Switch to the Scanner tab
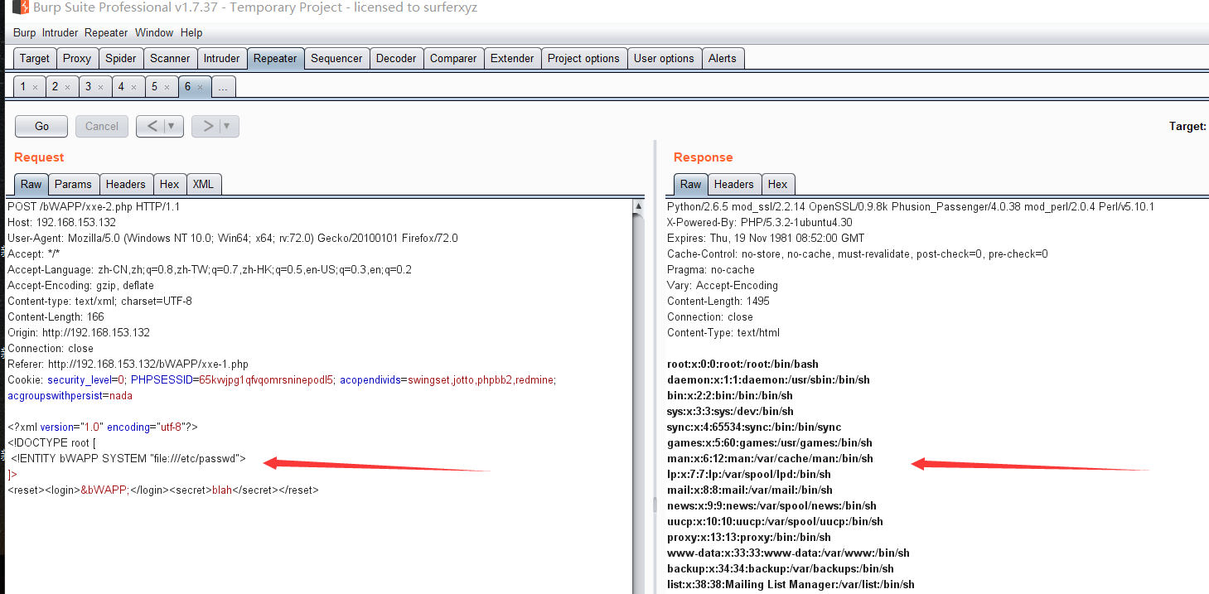 click(x=170, y=59)
